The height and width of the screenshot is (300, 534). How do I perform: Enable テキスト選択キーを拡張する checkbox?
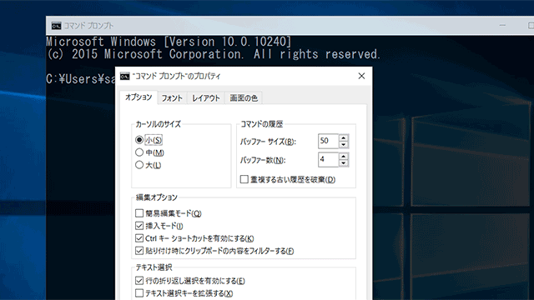pyautogui.click(x=139, y=292)
